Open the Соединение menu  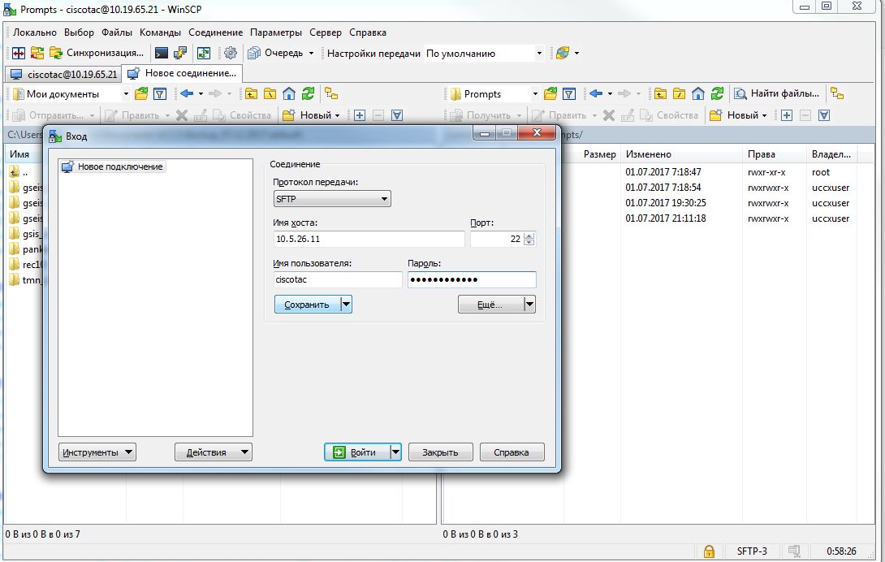point(216,32)
